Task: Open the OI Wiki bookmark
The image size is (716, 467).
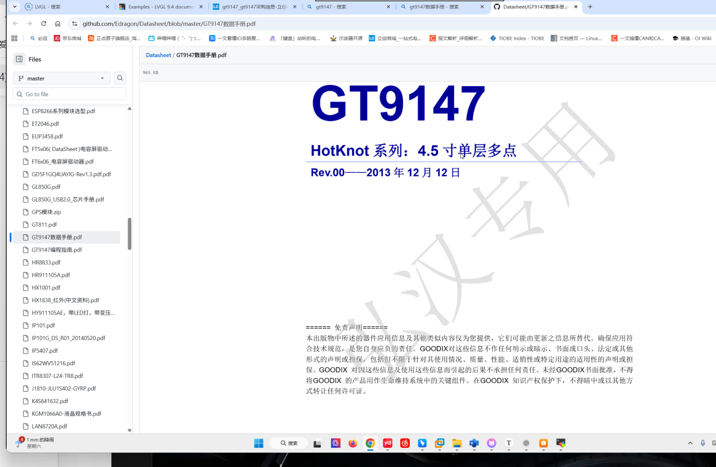Action: coord(692,39)
